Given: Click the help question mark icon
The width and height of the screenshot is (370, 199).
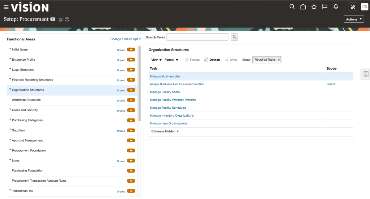Looking at the screenshot, I should pyautogui.click(x=67, y=20).
